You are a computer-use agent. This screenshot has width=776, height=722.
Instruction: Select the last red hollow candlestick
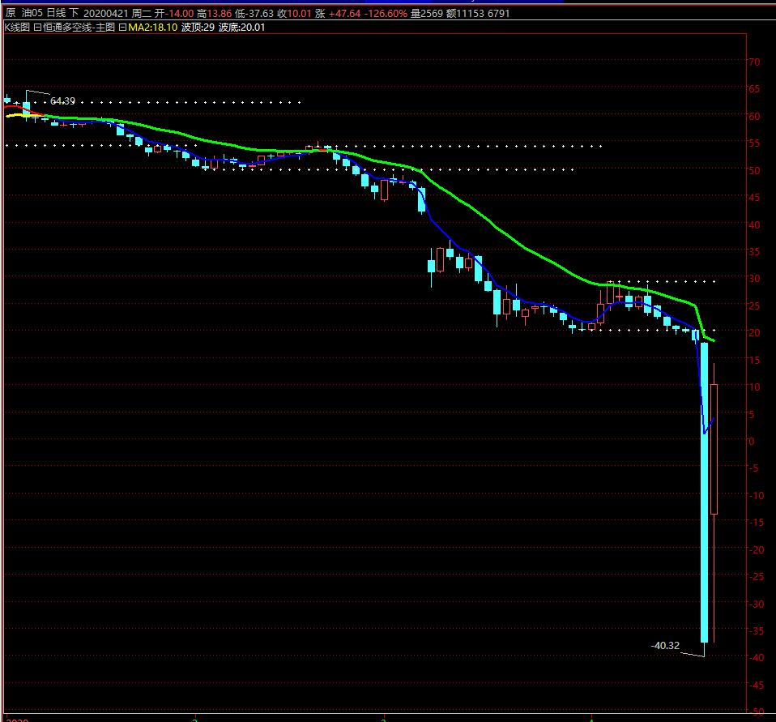tap(714, 448)
